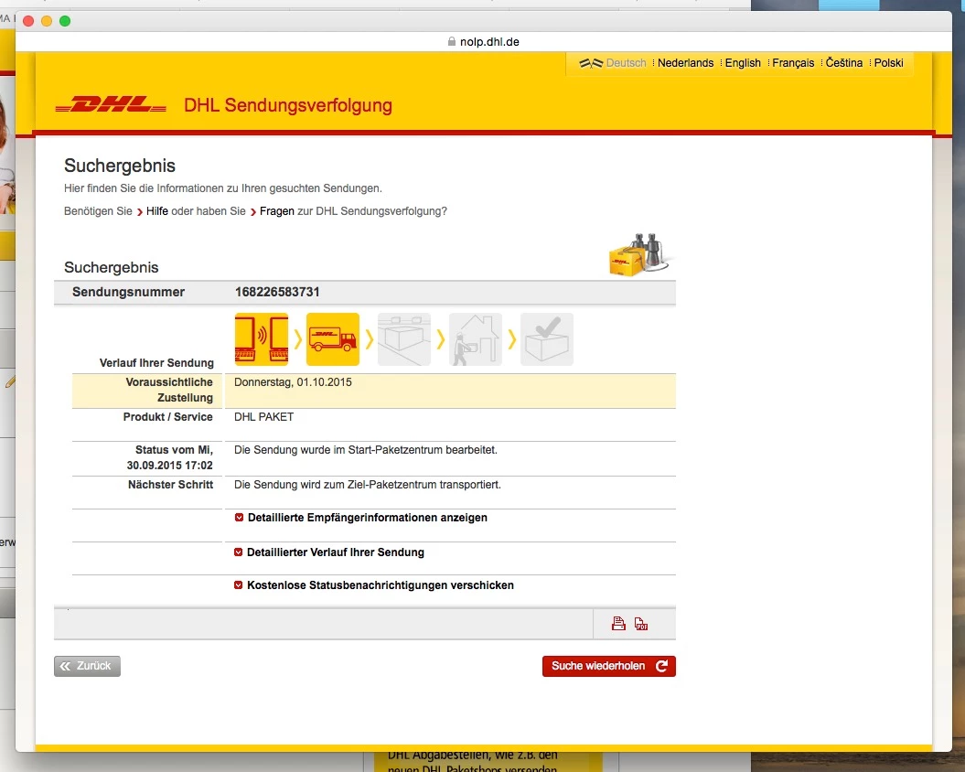
Task: Click the Sendungsnummer label
Action: pyautogui.click(x=129, y=292)
